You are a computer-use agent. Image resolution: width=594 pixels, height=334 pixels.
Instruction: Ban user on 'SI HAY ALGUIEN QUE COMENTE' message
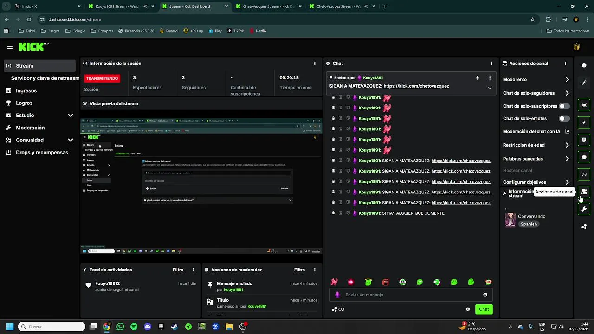click(x=348, y=213)
